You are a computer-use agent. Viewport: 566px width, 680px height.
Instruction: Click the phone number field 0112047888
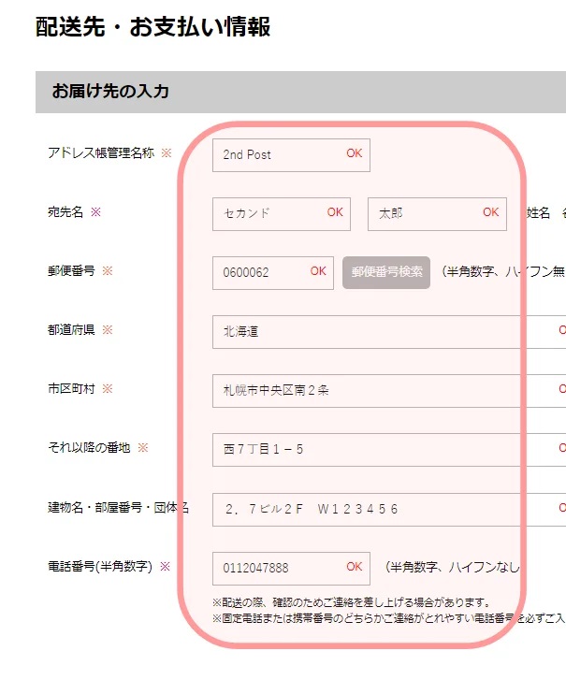point(291,569)
